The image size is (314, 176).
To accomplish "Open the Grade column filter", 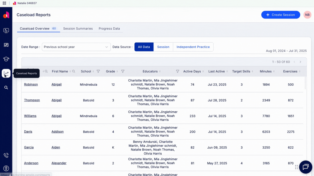I will coord(123,71).
